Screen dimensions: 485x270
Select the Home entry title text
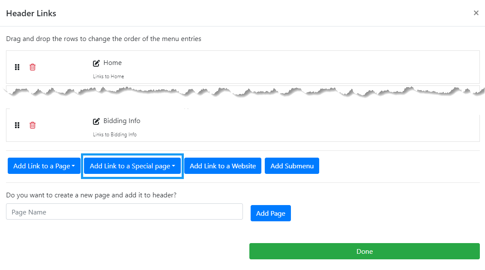coord(113,63)
